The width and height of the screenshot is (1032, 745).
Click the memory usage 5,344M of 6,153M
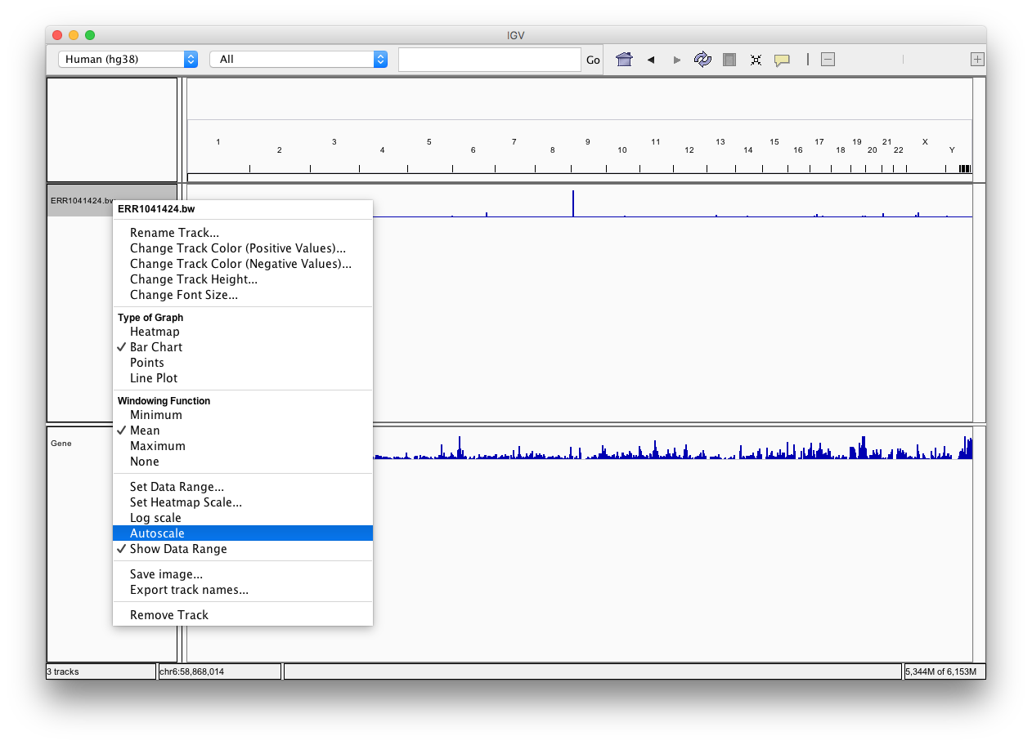[x=944, y=671]
